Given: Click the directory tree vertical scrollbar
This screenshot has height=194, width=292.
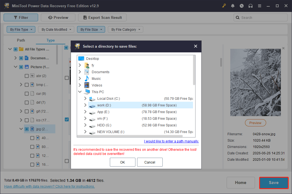Looking at the screenshot, I should (x=194, y=70).
